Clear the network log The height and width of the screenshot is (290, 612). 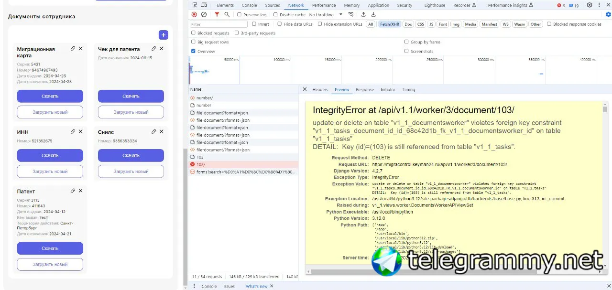tap(204, 15)
